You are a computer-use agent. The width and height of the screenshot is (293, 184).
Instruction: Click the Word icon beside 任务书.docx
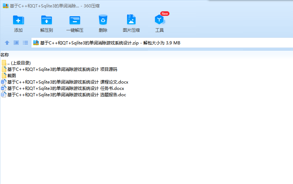point(4,88)
